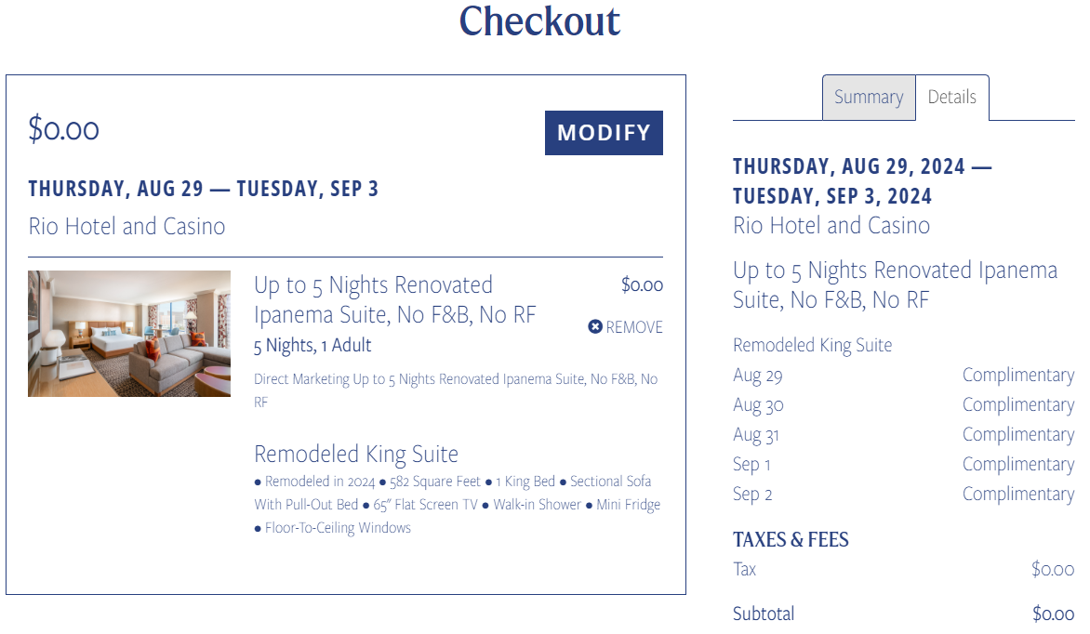The image size is (1090, 634).
Task: Click the hotel suite room thumbnail
Action: click(129, 334)
